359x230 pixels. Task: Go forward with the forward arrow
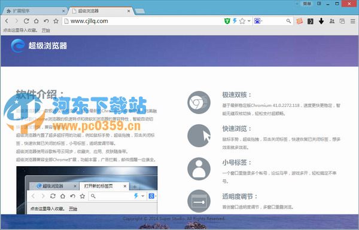click(x=17, y=21)
